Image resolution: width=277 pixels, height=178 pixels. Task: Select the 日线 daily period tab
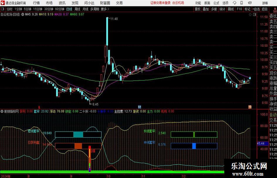69,9
